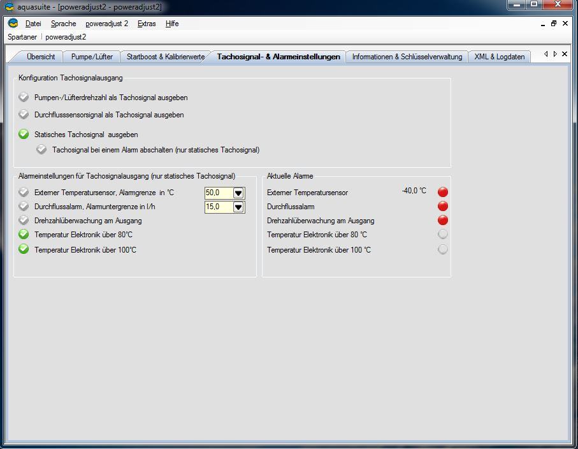Toggle Tachosignal bei einem Alarm abschalten
Screen dimensions: 578x449
(41, 149)
